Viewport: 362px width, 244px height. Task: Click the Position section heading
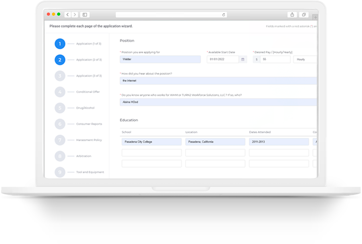pos(127,41)
